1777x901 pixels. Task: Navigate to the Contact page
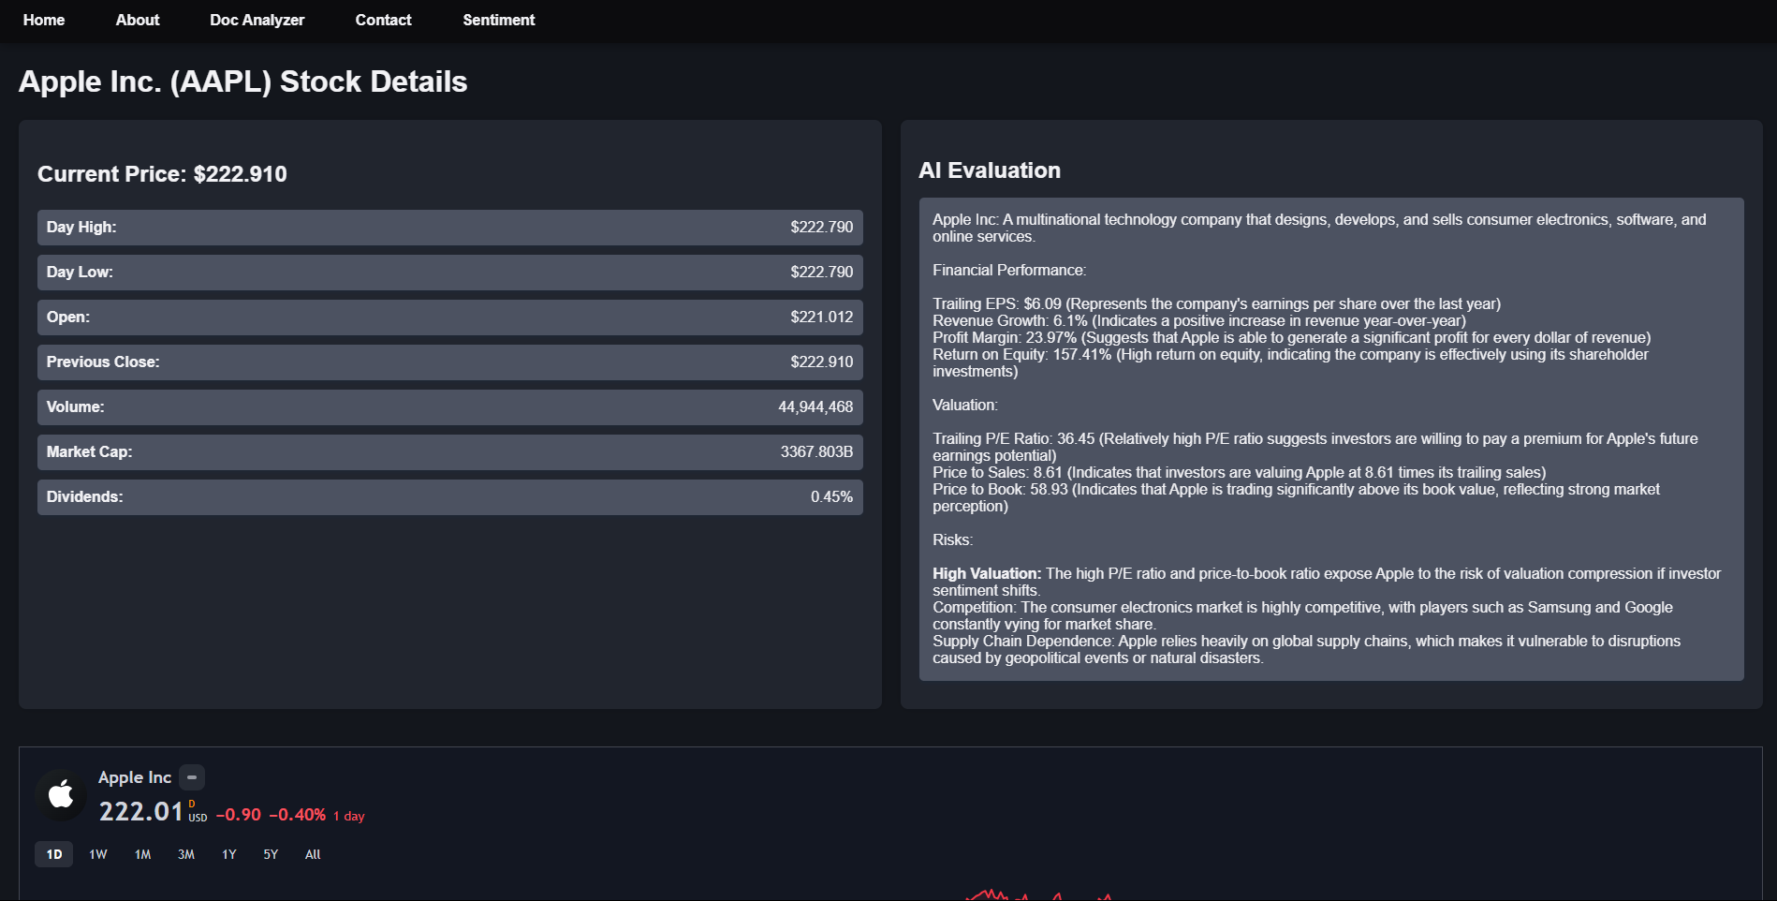click(383, 20)
